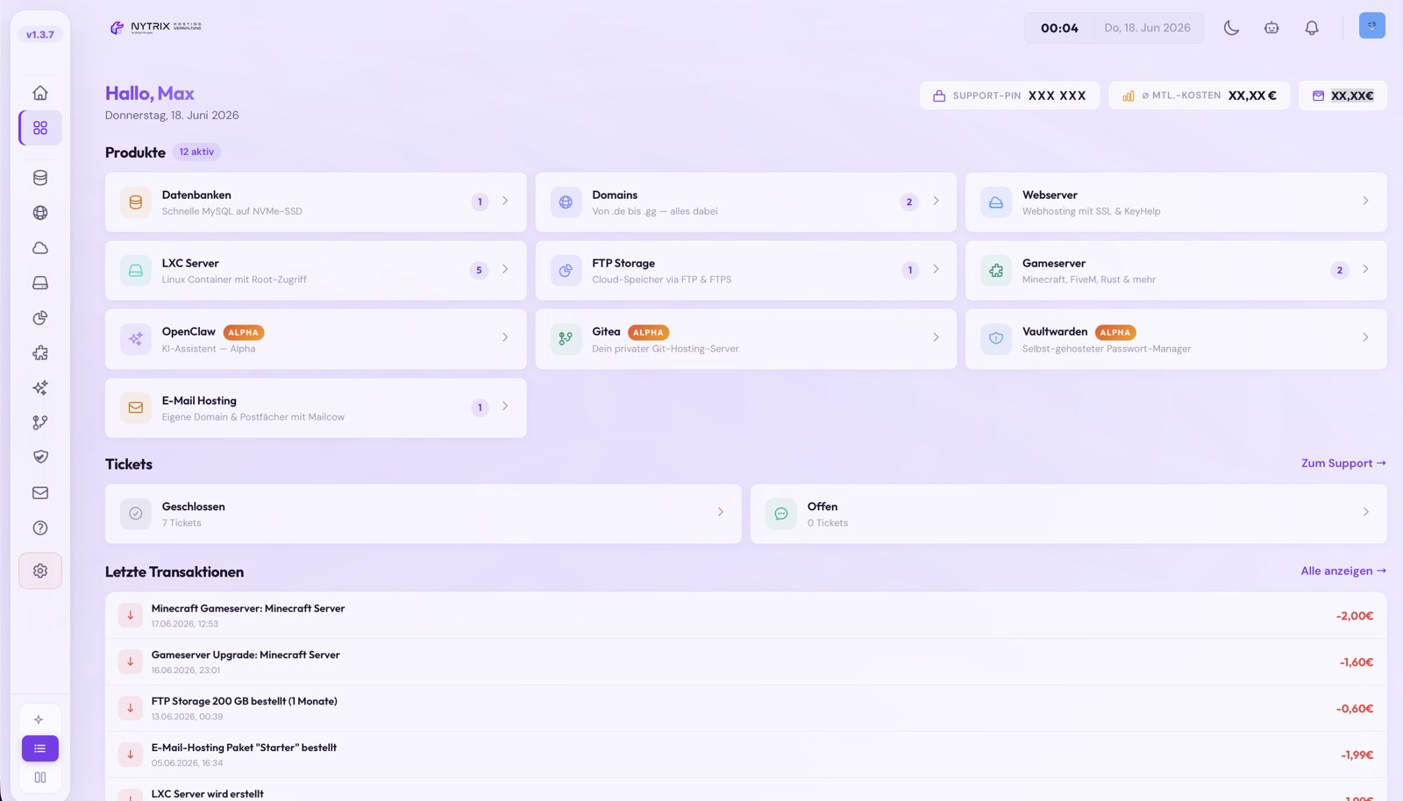
Task: Open closed tickets Geschlossen card
Action: [423, 514]
